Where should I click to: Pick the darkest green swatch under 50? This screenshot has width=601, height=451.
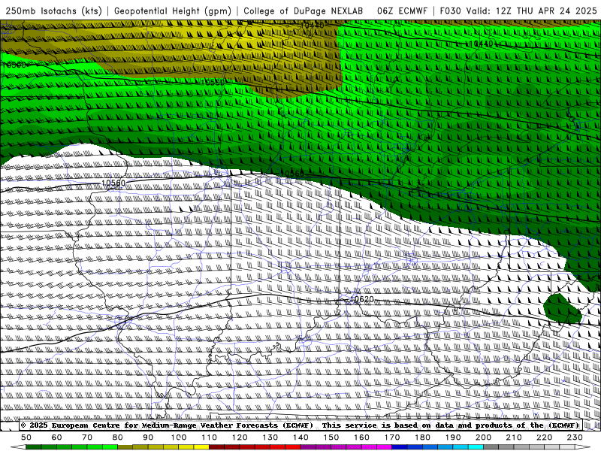[34, 447]
